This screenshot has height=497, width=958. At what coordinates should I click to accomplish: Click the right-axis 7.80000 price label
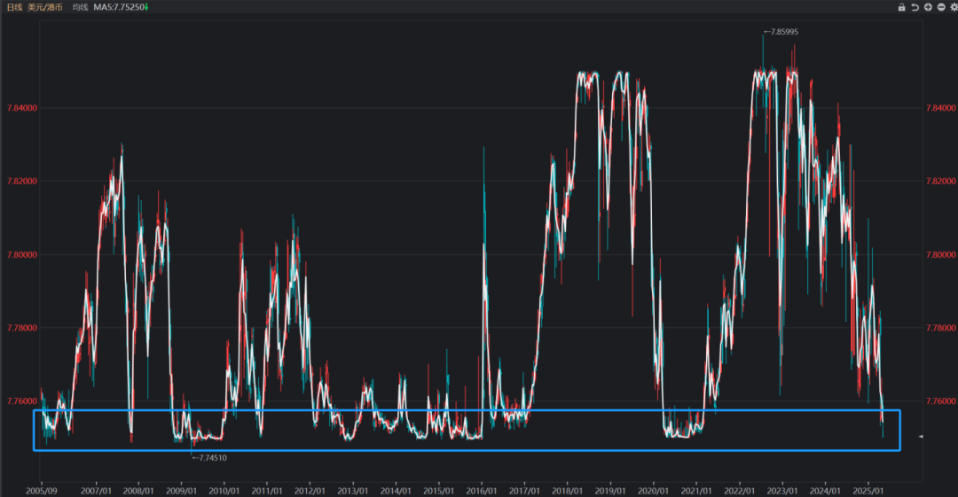point(941,254)
